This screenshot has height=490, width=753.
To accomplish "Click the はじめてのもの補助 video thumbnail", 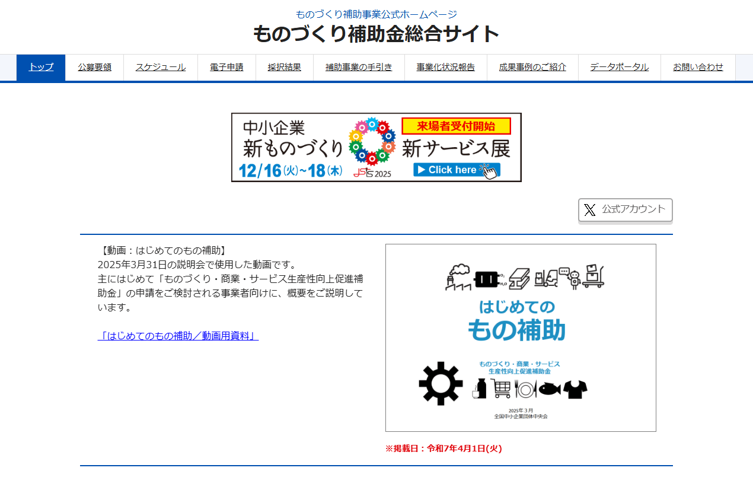I will click(521, 337).
